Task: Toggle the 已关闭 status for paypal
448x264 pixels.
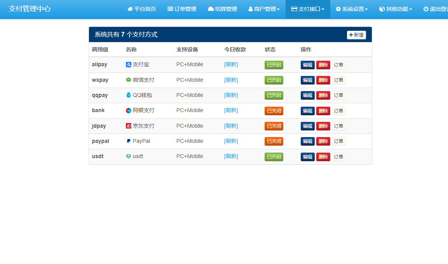Action: (x=274, y=141)
